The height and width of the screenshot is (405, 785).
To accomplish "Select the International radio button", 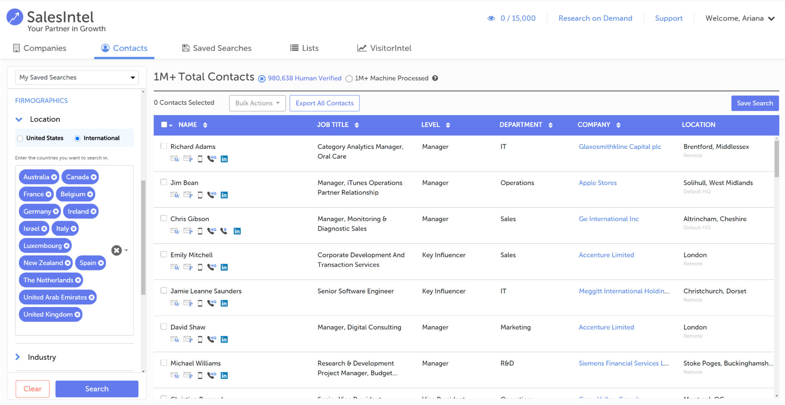I will pos(77,138).
